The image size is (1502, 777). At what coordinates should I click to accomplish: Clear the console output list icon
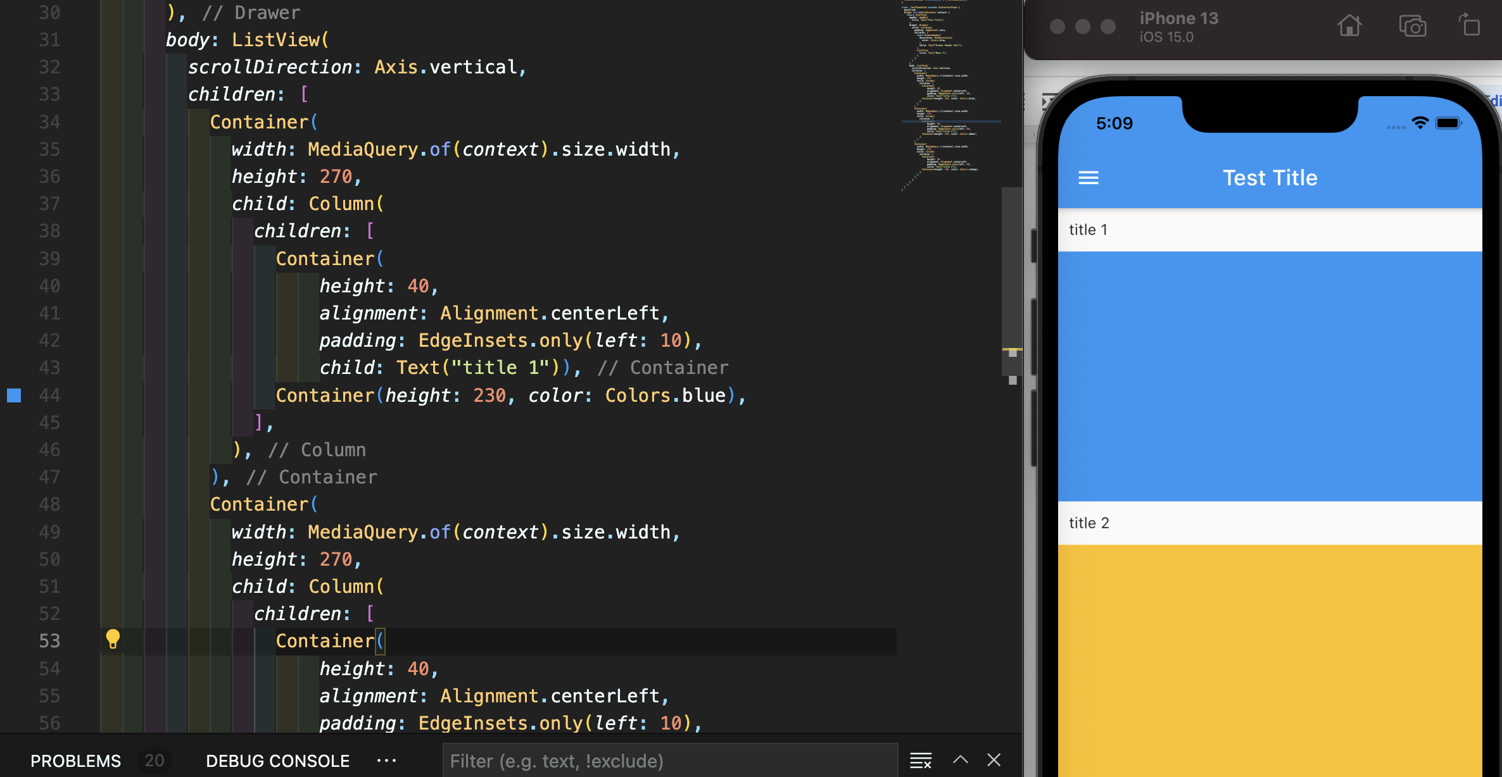click(x=921, y=760)
